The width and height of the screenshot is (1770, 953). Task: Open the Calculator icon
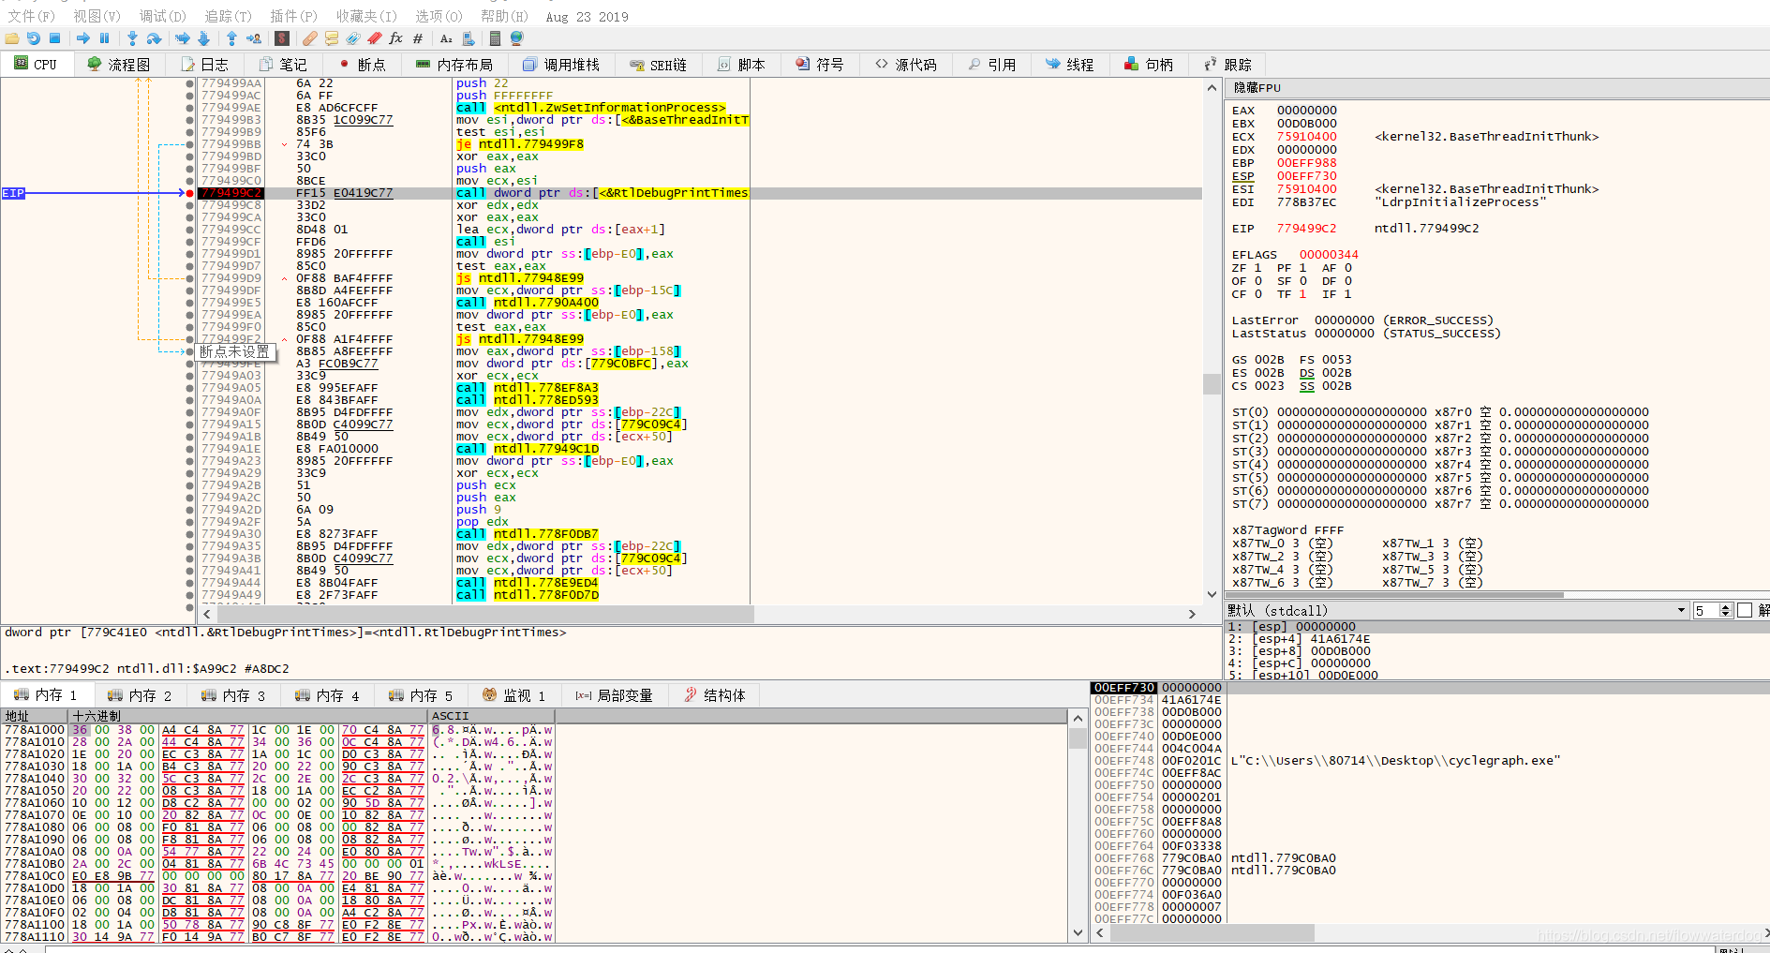(x=496, y=38)
